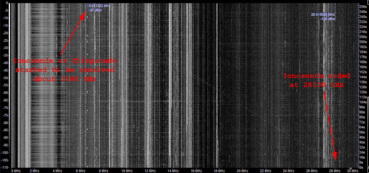Click the 2 MHz frequency axis label
This screenshot has width=369, height=173.
pyautogui.click(x=34, y=171)
